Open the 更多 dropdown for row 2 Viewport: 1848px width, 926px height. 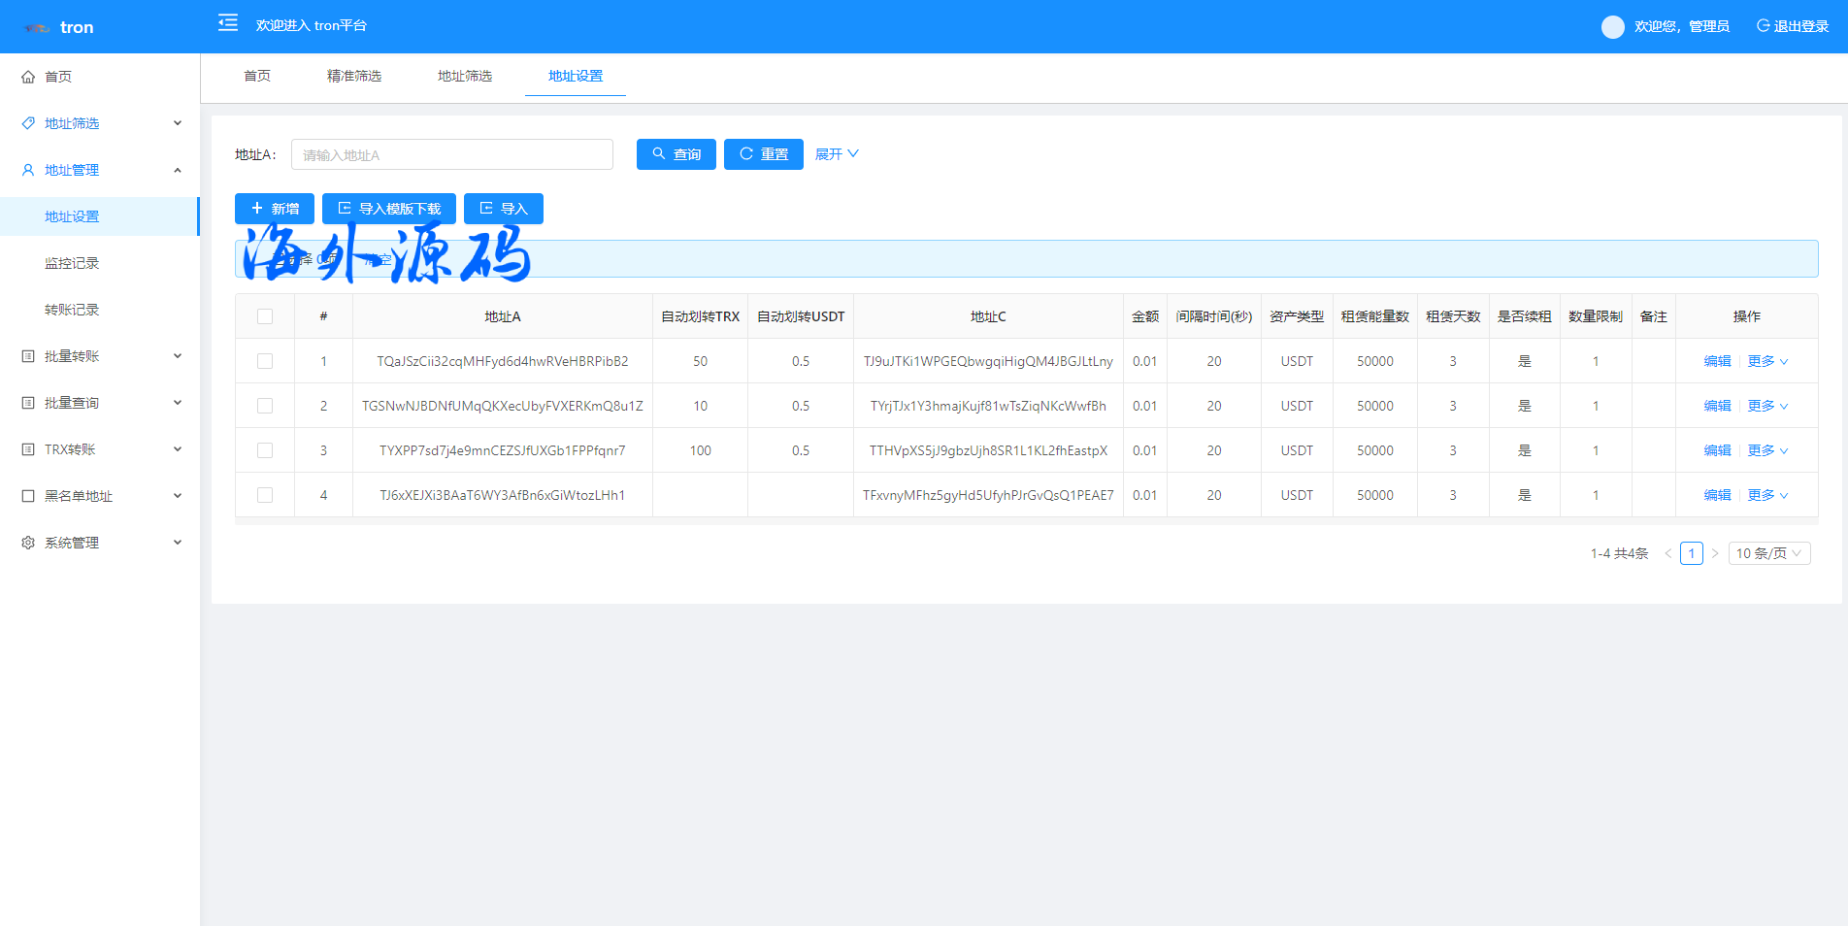(1767, 406)
